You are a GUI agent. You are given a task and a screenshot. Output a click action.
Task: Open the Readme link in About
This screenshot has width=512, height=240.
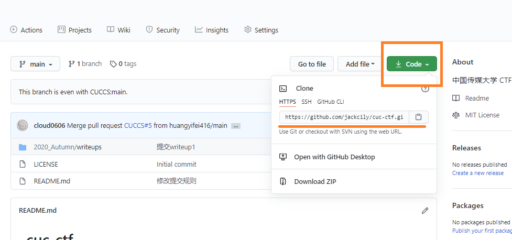[x=477, y=99]
